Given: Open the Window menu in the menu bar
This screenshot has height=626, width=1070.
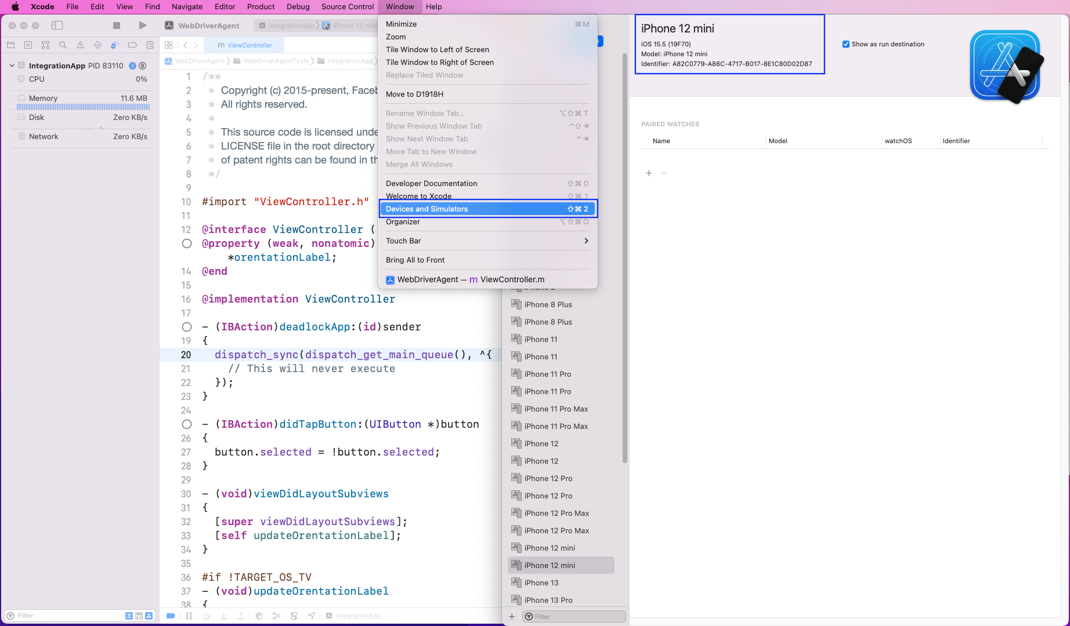Looking at the screenshot, I should tap(400, 7).
